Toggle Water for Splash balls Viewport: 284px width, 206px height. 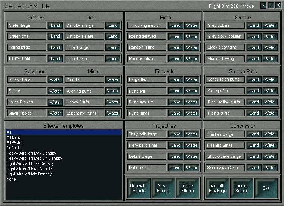(x=55, y=79)
